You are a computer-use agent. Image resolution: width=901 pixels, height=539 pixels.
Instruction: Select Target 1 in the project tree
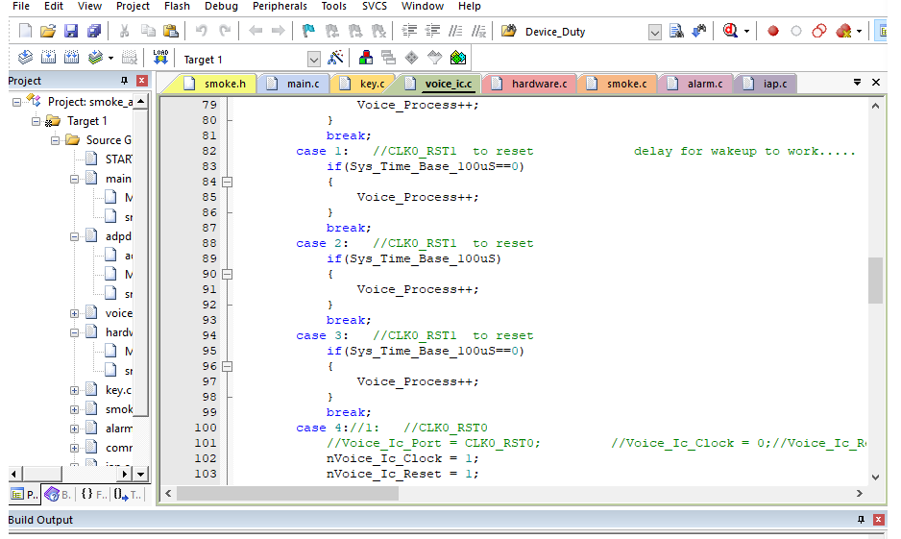tap(86, 121)
